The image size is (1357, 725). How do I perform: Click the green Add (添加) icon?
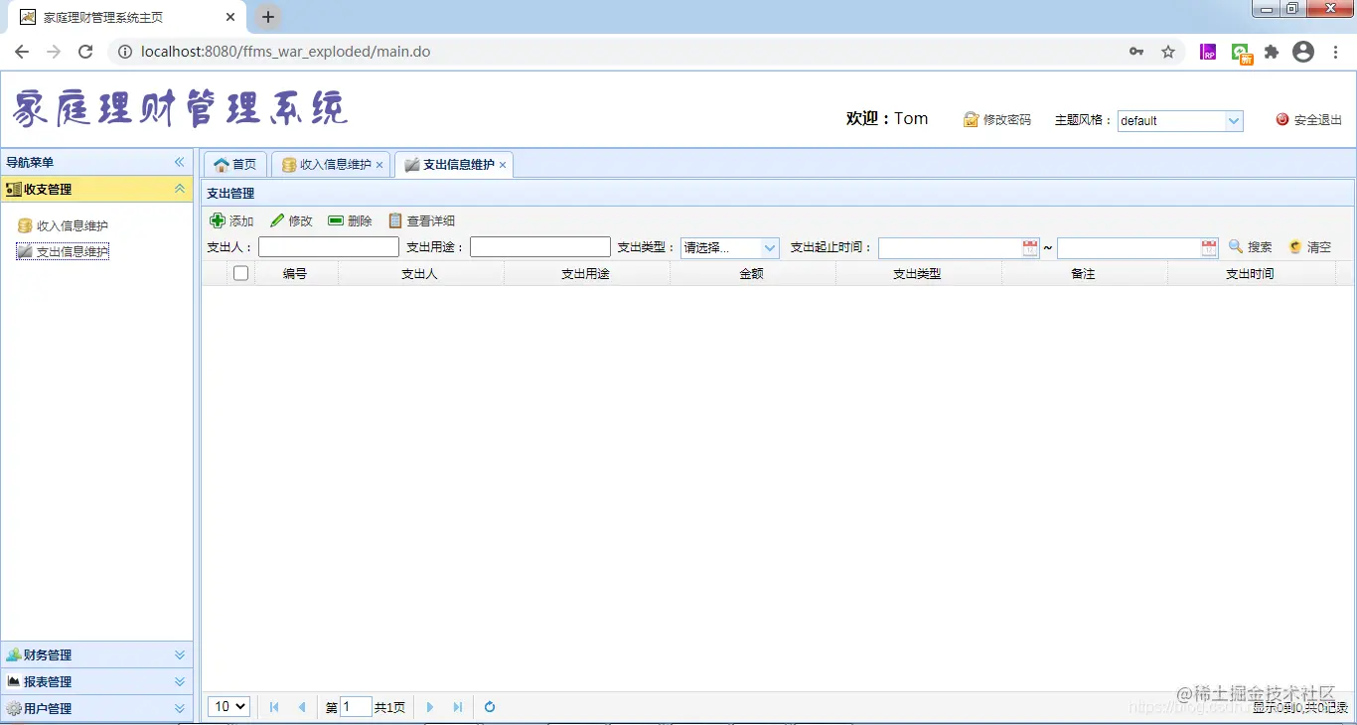[219, 220]
